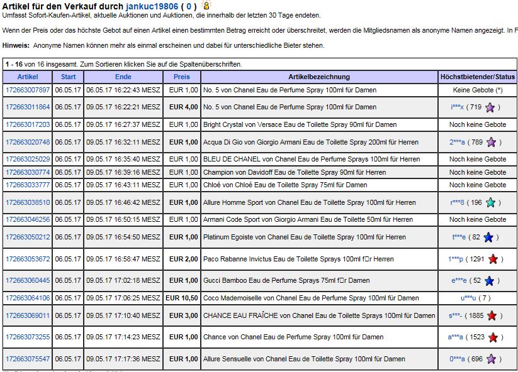Open item 172663050212
Image resolution: width=518 pixels, height=372 pixels.
pos(28,237)
